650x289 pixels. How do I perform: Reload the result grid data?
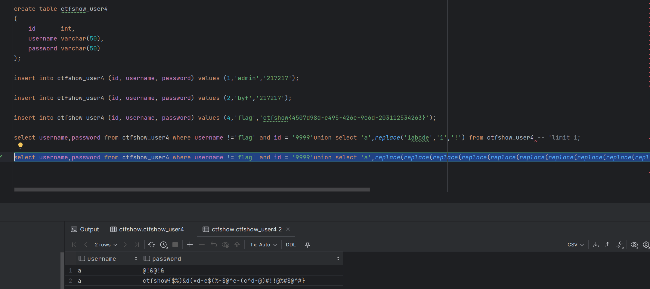(152, 245)
